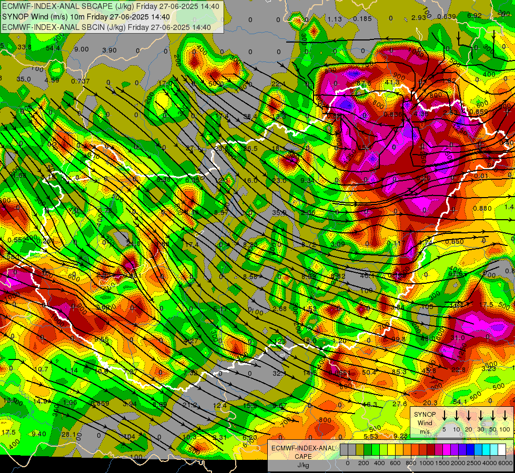Click the ECMWF-INDEX-ANAL label in bottom legend
This screenshot has width=515, height=473.
click(304, 448)
